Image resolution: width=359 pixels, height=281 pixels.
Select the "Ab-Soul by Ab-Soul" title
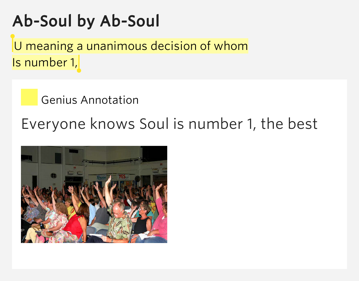tap(86, 21)
